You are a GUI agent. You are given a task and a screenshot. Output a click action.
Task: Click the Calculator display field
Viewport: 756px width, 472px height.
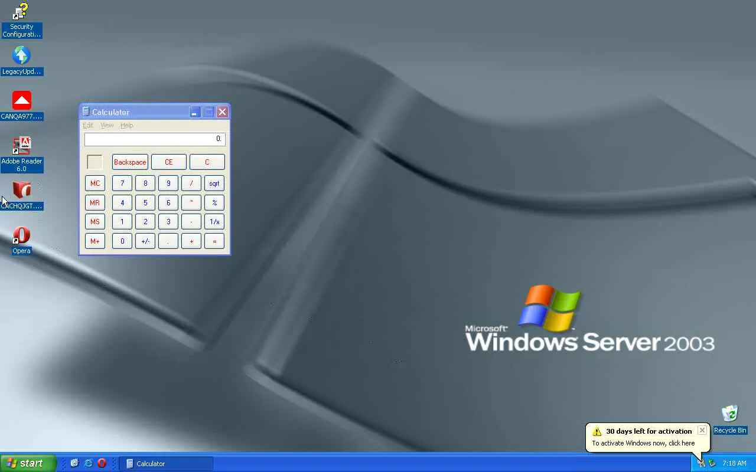(x=155, y=139)
